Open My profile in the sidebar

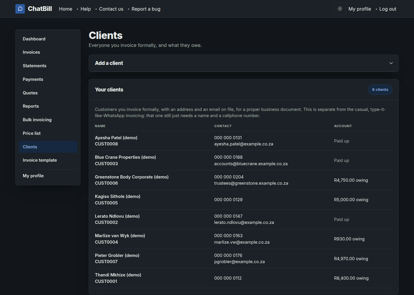48,176
